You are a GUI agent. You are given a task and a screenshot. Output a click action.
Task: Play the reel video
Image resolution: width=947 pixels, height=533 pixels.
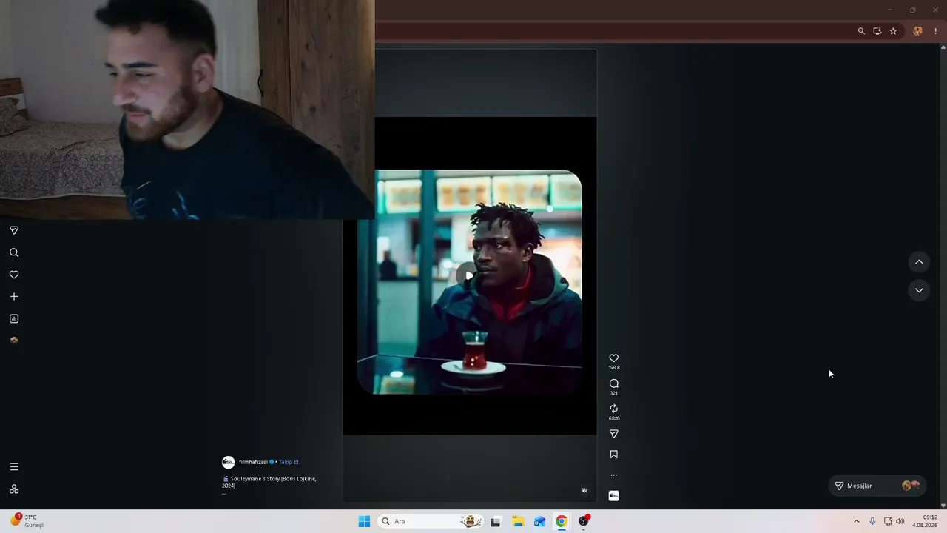pos(468,275)
